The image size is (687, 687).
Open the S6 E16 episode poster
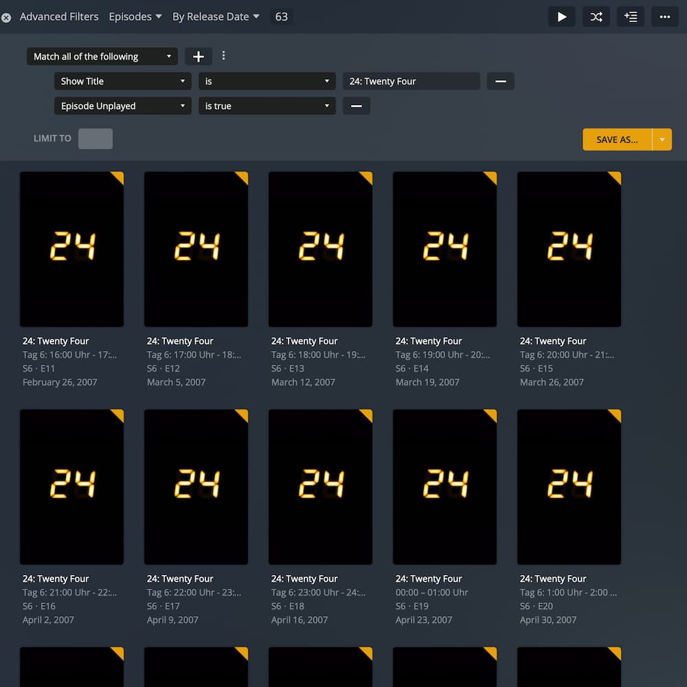tap(72, 487)
